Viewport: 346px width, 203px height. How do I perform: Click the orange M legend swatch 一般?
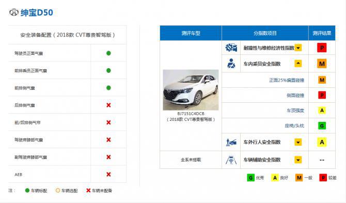(299, 178)
